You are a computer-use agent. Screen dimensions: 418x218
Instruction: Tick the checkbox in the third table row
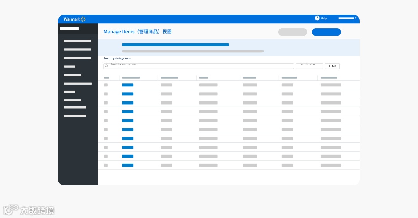pyautogui.click(x=106, y=103)
